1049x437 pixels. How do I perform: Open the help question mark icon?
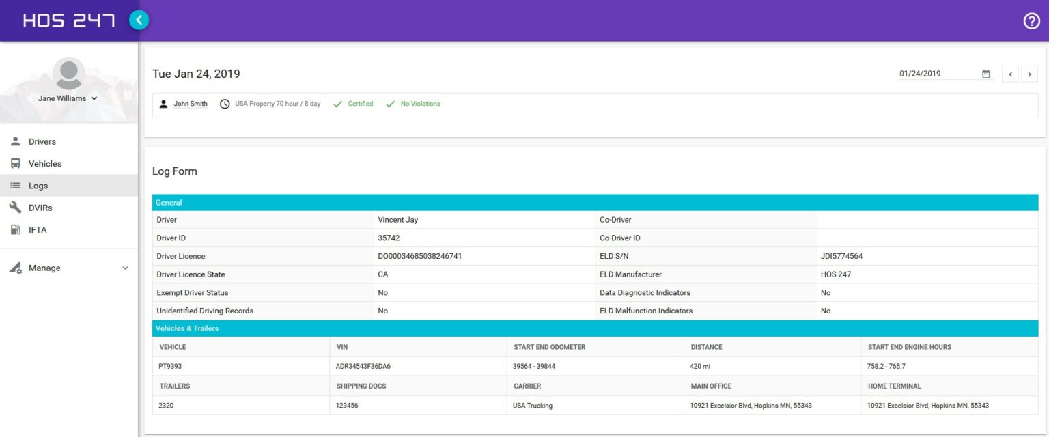[1031, 21]
